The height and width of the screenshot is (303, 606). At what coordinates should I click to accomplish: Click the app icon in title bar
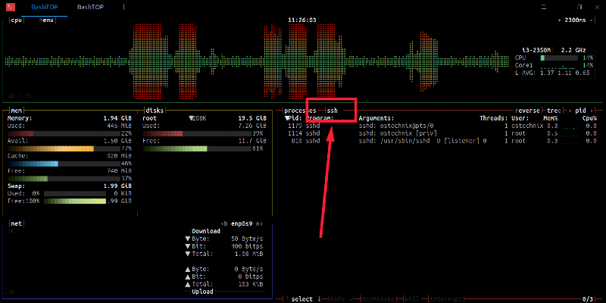click(x=8, y=6)
